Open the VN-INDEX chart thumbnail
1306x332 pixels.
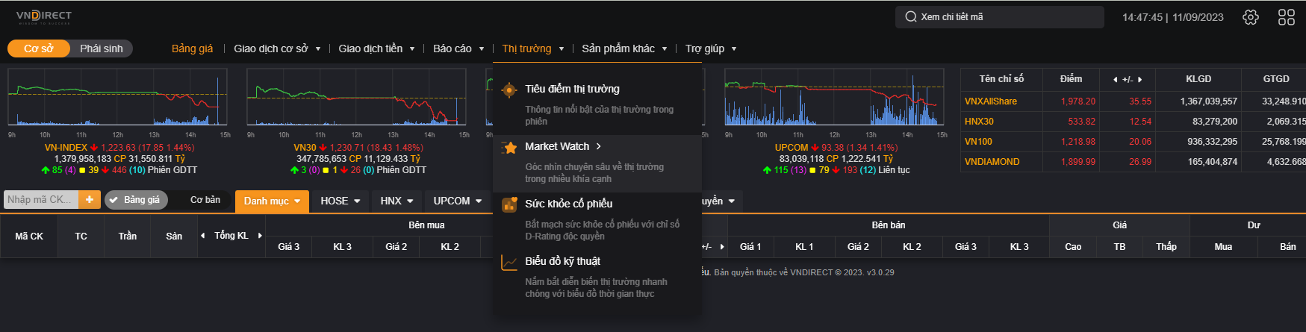pyautogui.click(x=117, y=97)
